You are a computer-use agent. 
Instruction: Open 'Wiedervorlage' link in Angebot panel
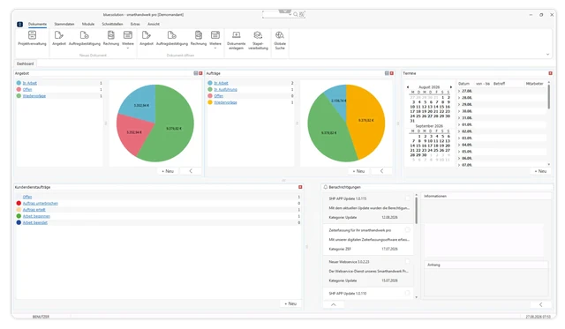click(34, 96)
